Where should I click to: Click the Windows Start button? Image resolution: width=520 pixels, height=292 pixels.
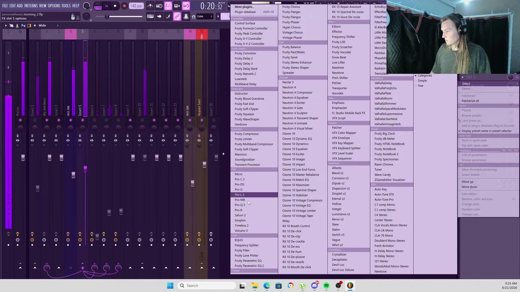[x=170, y=286]
